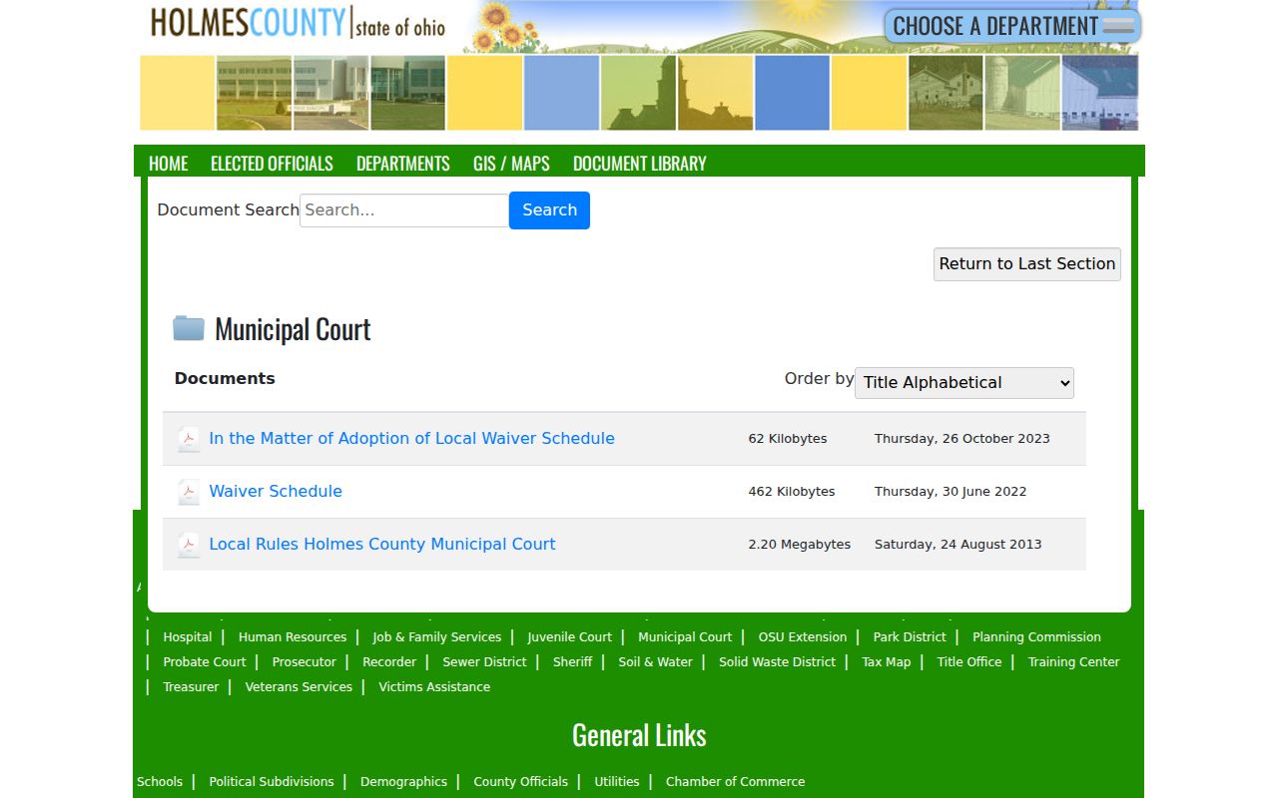
Task: Open the Treasurer link
Action: 191,687
